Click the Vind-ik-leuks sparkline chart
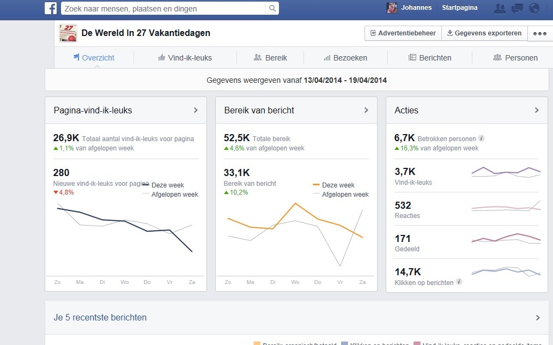 point(506,172)
